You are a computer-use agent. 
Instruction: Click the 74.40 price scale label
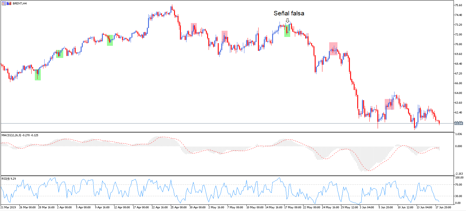tap(459, 15)
